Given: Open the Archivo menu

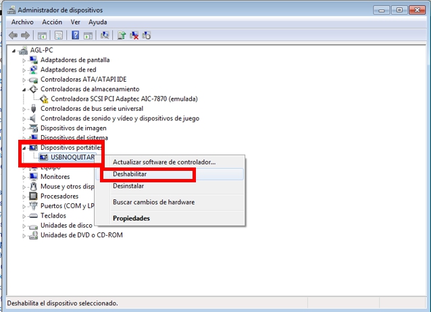Looking at the screenshot, I should click(x=22, y=22).
